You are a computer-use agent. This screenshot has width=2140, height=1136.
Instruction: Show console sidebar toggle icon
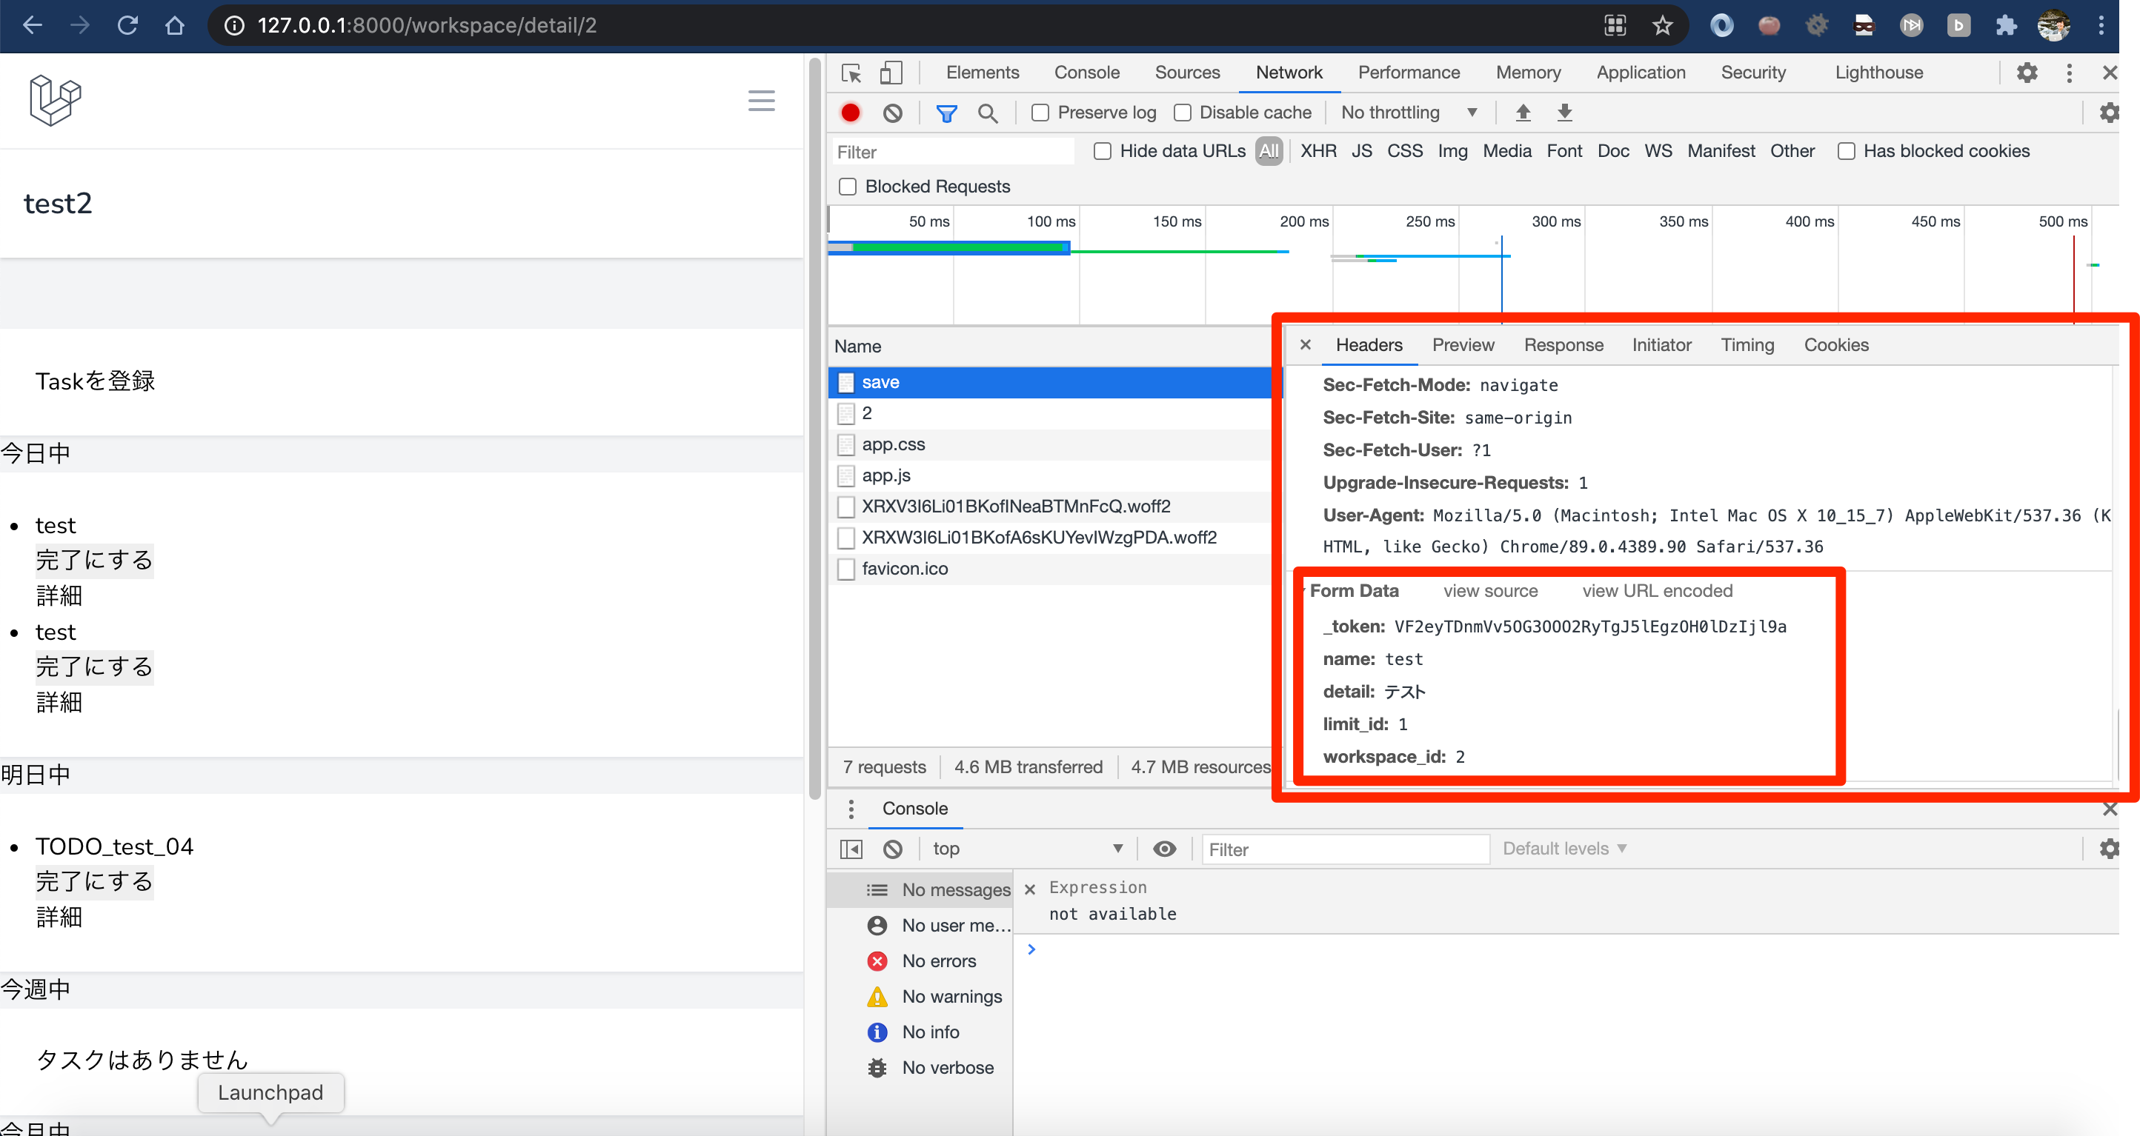click(x=851, y=849)
